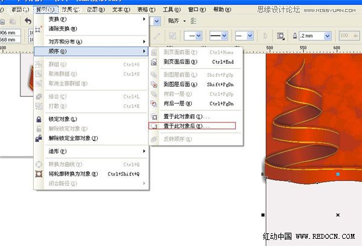The height and width of the screenshot is (246, 362).
Task: Click the options icon right of 贴齐
Action: 194,21
